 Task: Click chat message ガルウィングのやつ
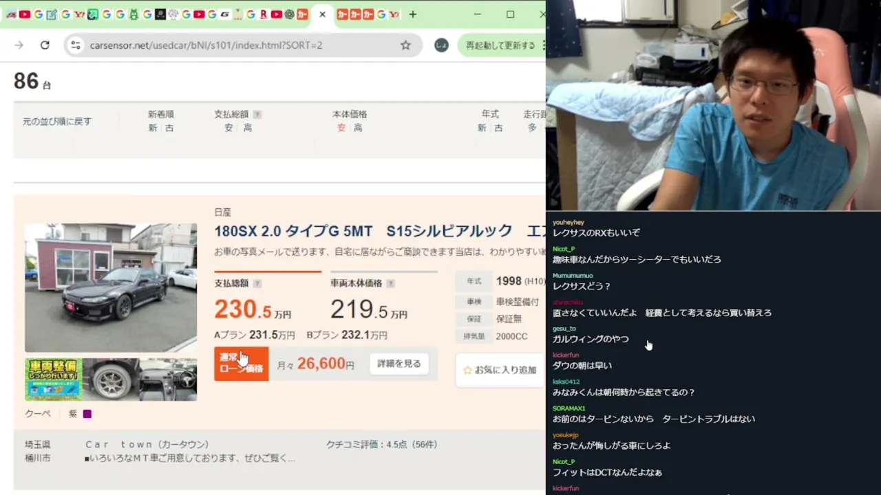(591, 339)
